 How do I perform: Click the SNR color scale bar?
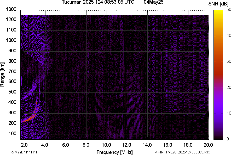coord(218,75)
